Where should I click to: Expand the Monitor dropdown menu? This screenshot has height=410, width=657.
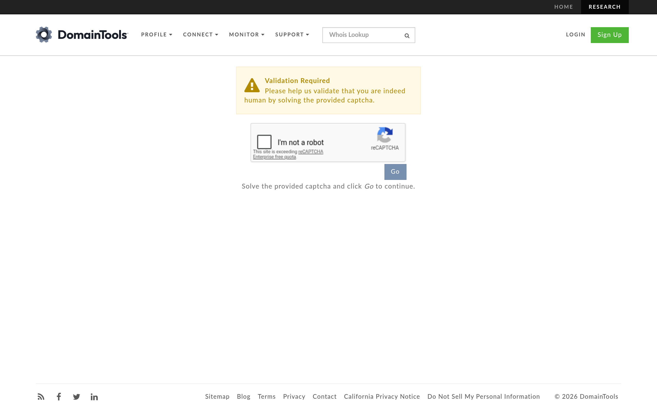coord(247,35)
